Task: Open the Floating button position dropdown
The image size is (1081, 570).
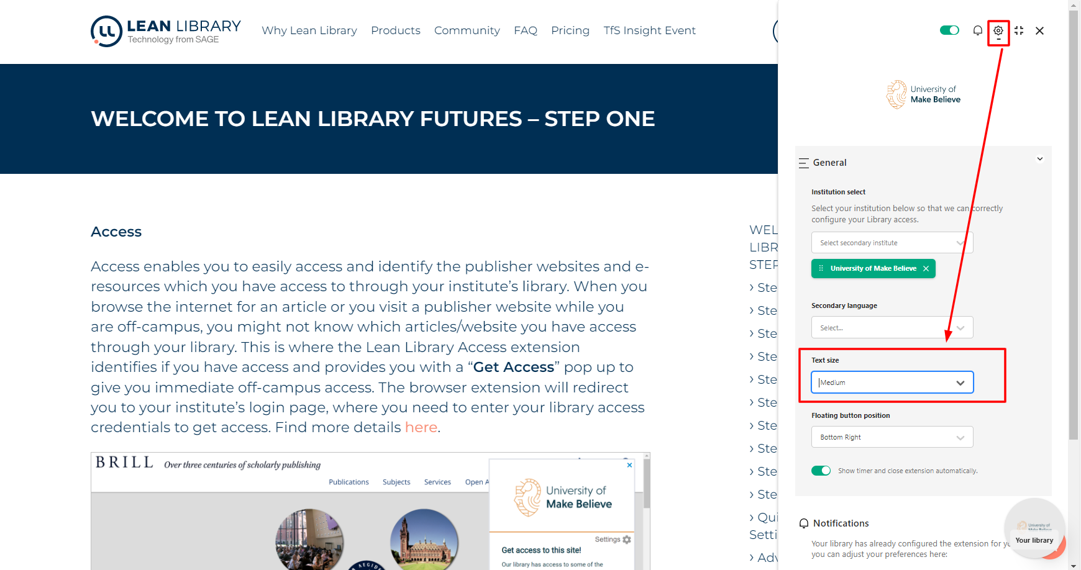Action: [892, 437]
